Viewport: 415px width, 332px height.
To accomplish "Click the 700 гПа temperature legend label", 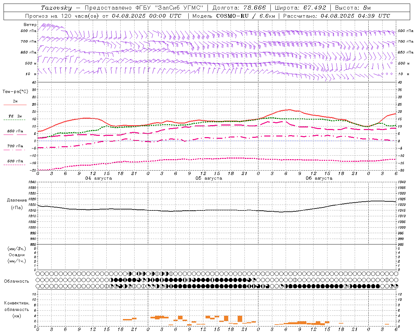I will point(15,146).
